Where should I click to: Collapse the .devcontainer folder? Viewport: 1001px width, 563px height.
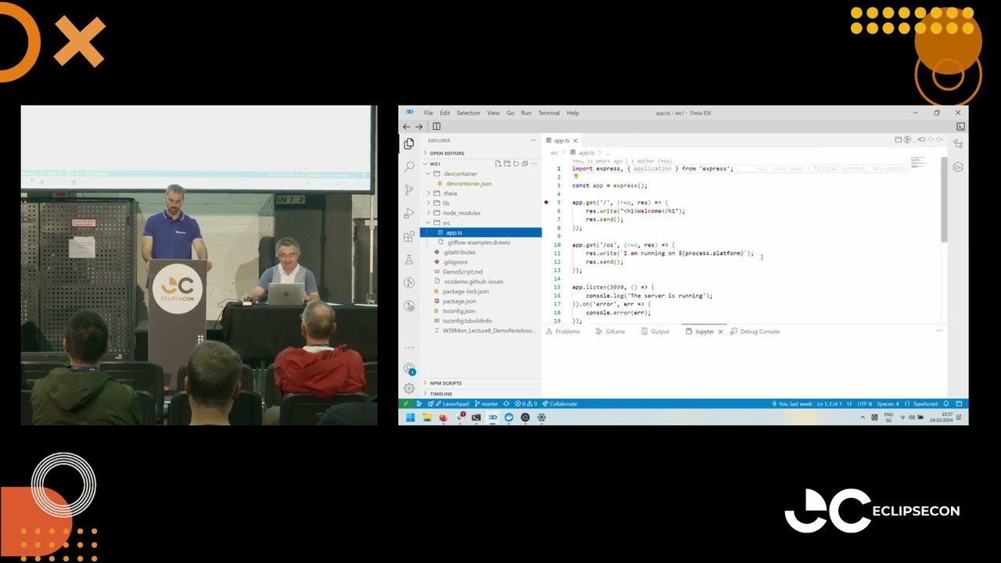(x=460, y=174)
